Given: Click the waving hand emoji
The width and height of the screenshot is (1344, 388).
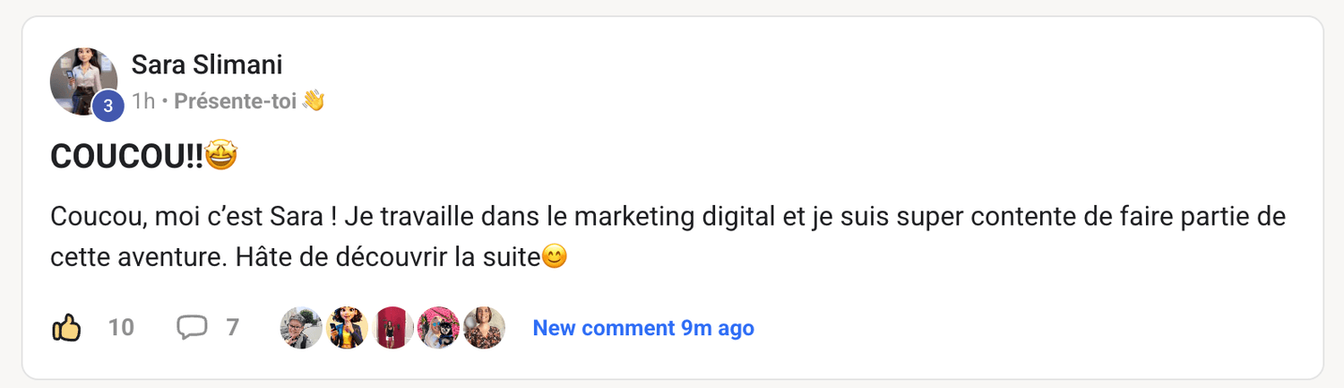Looking at the screenshot, I should coord(314,101).
